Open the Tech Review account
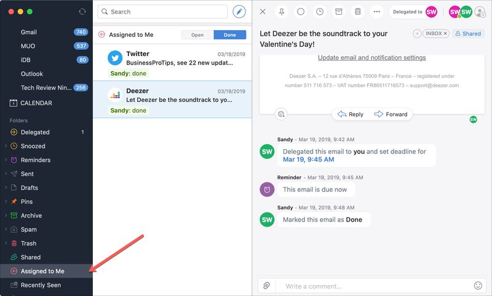Viewport: 492px width, 296px height. coord(47,88)
